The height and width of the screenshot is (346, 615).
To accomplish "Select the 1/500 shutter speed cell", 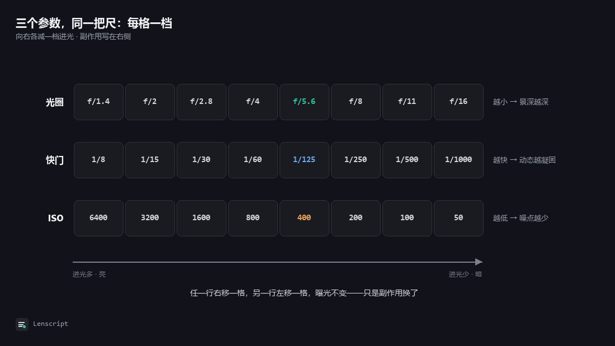I will [407, 160].
